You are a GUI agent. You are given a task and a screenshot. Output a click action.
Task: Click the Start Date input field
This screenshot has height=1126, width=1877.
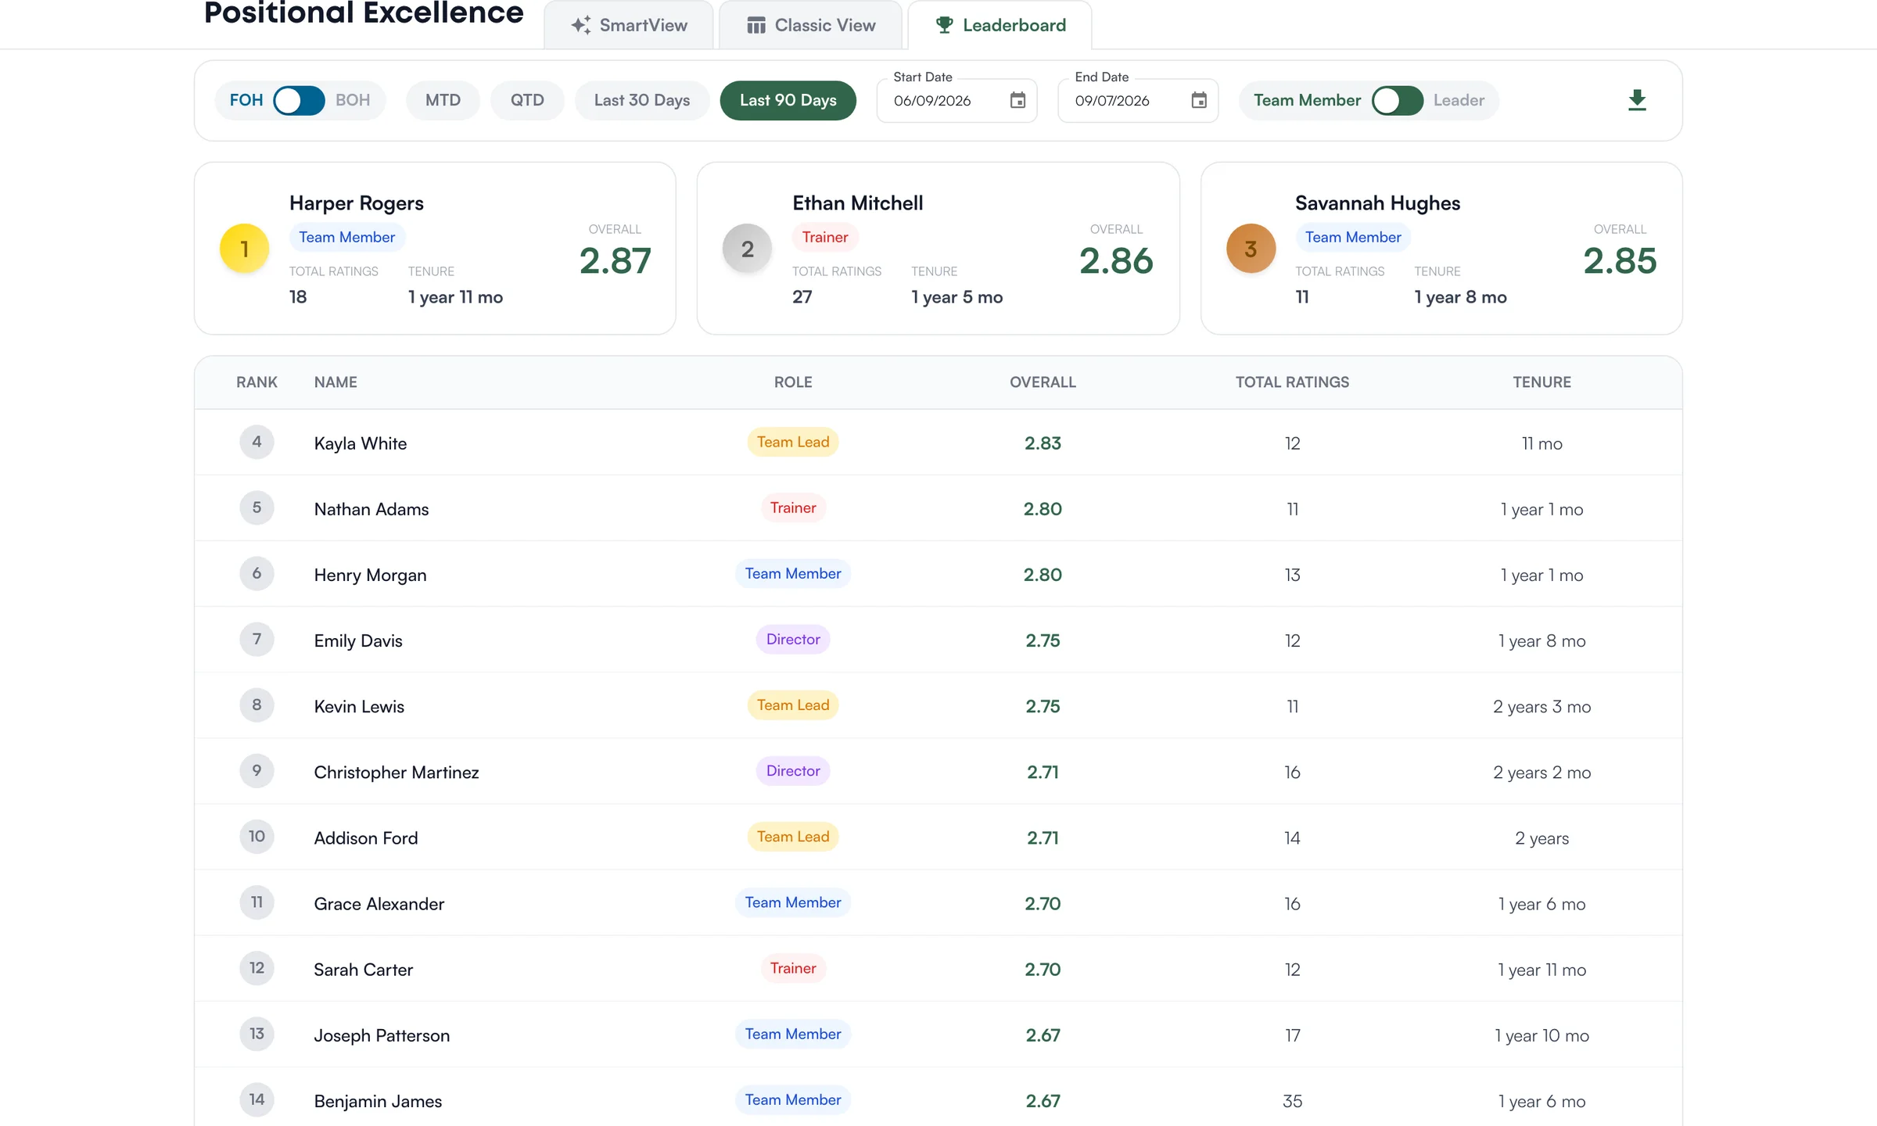pos(957,100)
